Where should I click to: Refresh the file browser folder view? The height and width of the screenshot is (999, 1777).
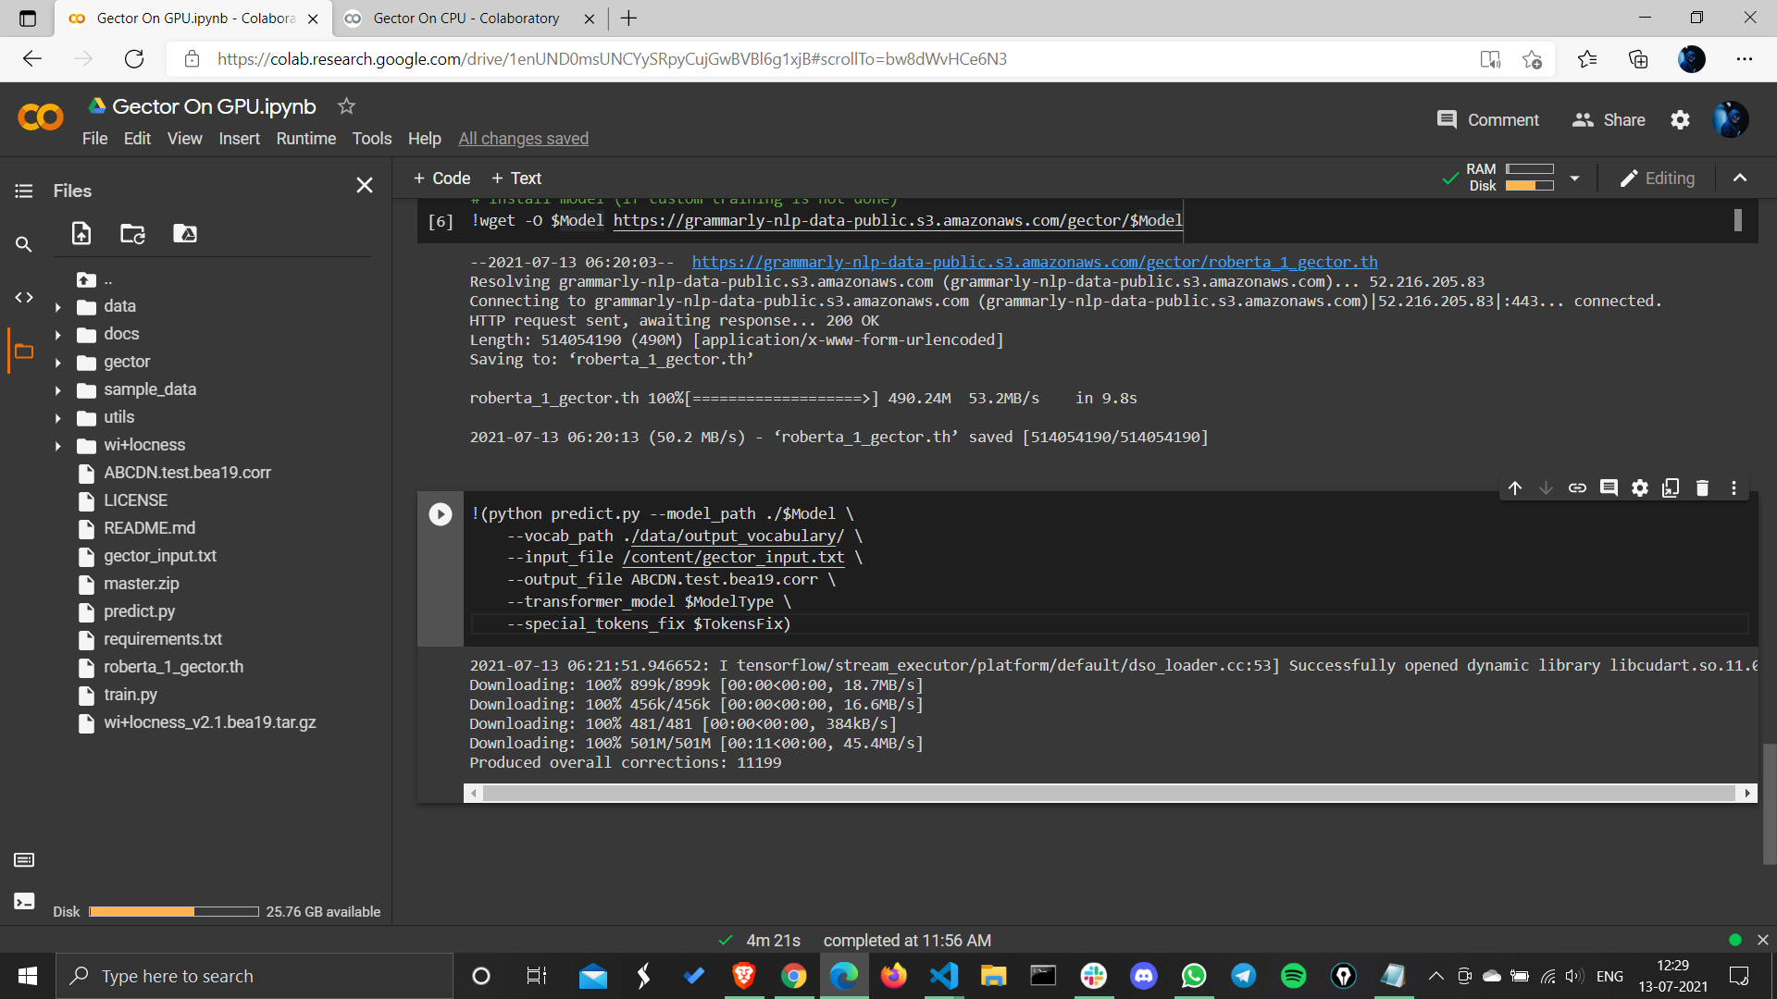point(132,234)
